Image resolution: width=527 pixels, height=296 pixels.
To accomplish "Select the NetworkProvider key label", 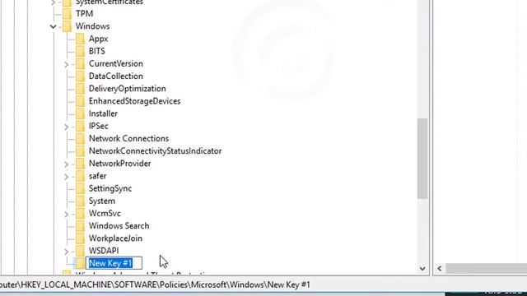I will (x=120, y=164).
